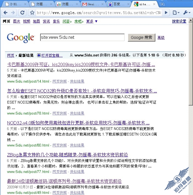This screenshot has height=195, width=193.
Task: Open 类似结果 for post/49.html
Action: pyautogui.click(x=77, y=193)
